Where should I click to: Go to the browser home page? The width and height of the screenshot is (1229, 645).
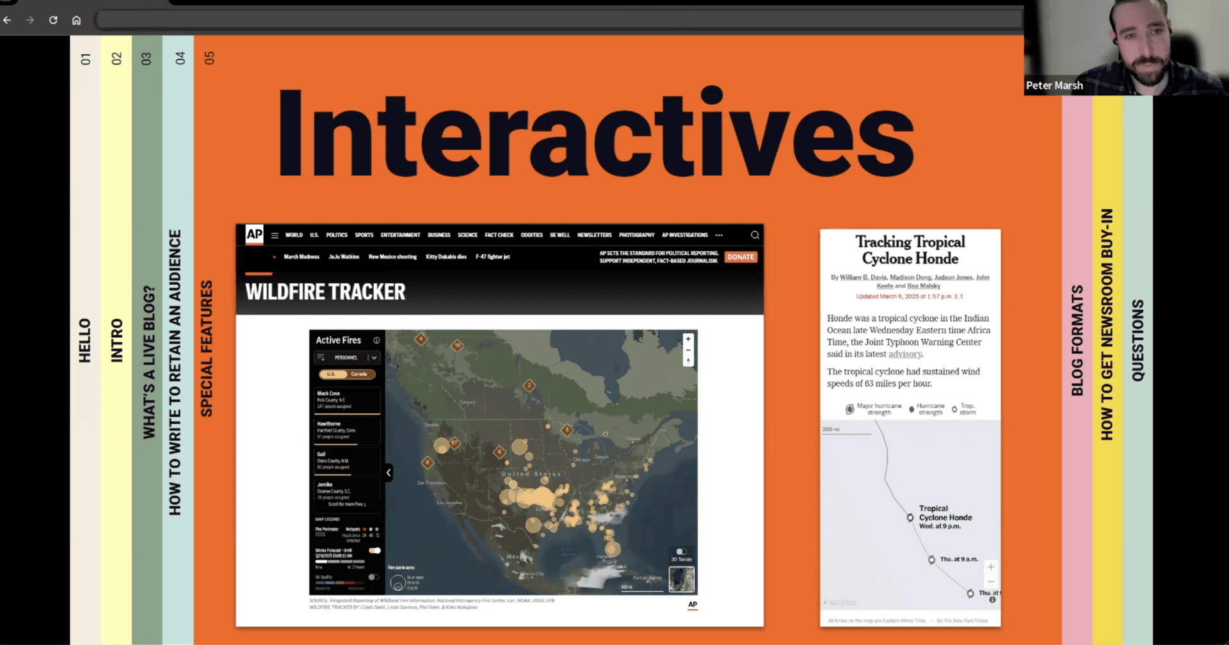click(76, 20)
